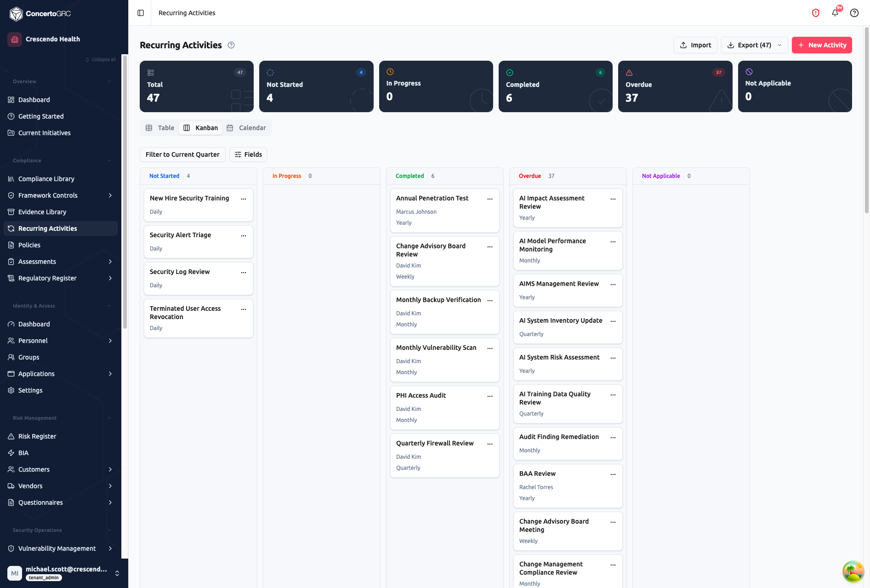Open the red security shield alert icon
870x588 pixels.
pos(816,13)
